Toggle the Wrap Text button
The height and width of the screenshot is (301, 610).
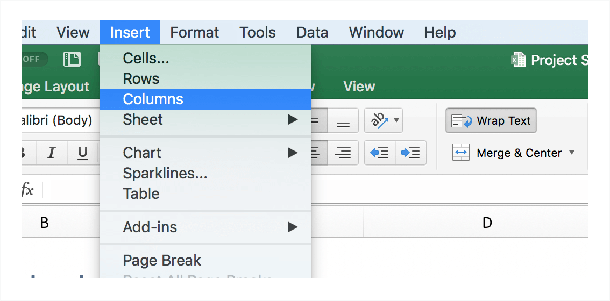[491, 121]
